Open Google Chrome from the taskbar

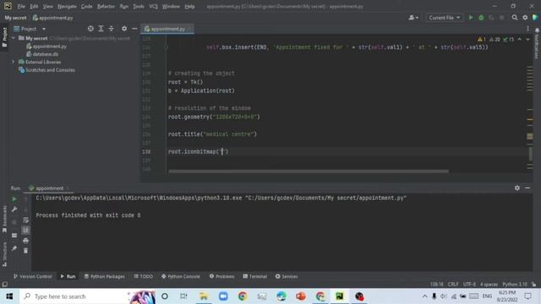pyautogui.click(x=243, y=296)
